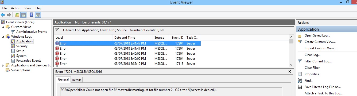Screen dimensions: 357x96
Task: Click Attach a Task To this Log...
Action: (324, 93)
